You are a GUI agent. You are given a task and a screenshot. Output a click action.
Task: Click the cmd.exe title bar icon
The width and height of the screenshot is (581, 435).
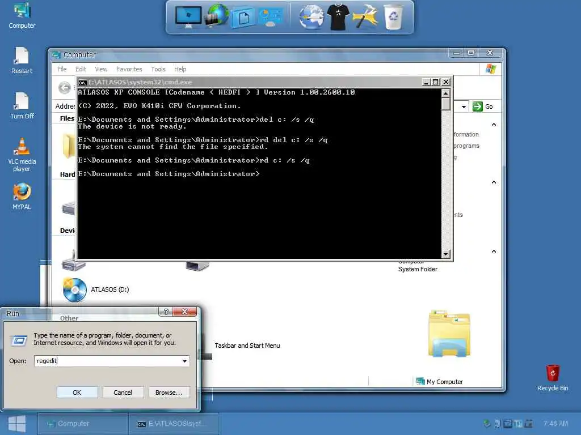click(83, 82)
